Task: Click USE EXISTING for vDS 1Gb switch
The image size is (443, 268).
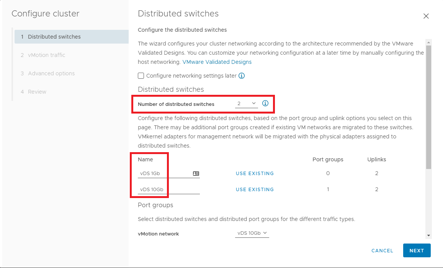Action: pos(255,174)
